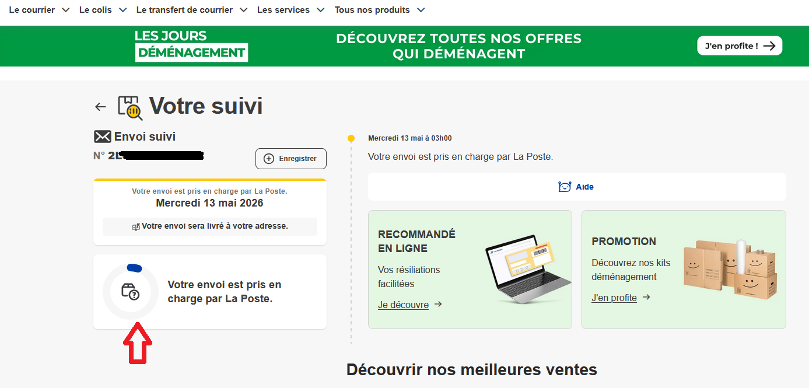Screen dimensions: 809x388
Task: Click the arrow icon in J'en profite banner button
Action: [x=769, y=46]
